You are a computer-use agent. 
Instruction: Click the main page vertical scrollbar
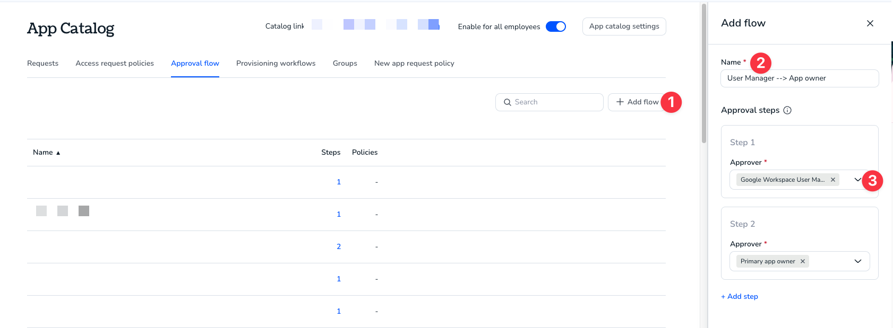coord(704,73)
